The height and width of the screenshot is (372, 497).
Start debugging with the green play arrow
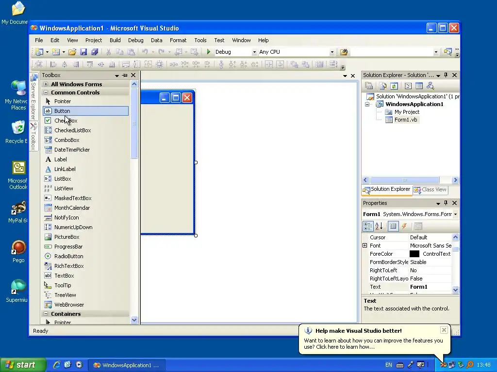(209, 51)
